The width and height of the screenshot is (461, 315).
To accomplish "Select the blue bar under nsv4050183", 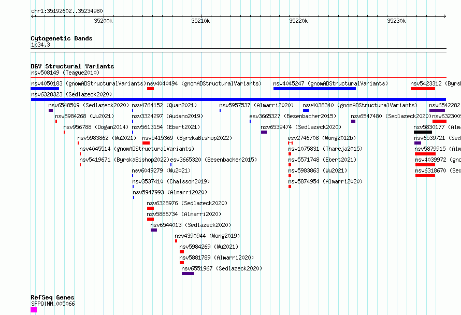I will tap(45, 89).
